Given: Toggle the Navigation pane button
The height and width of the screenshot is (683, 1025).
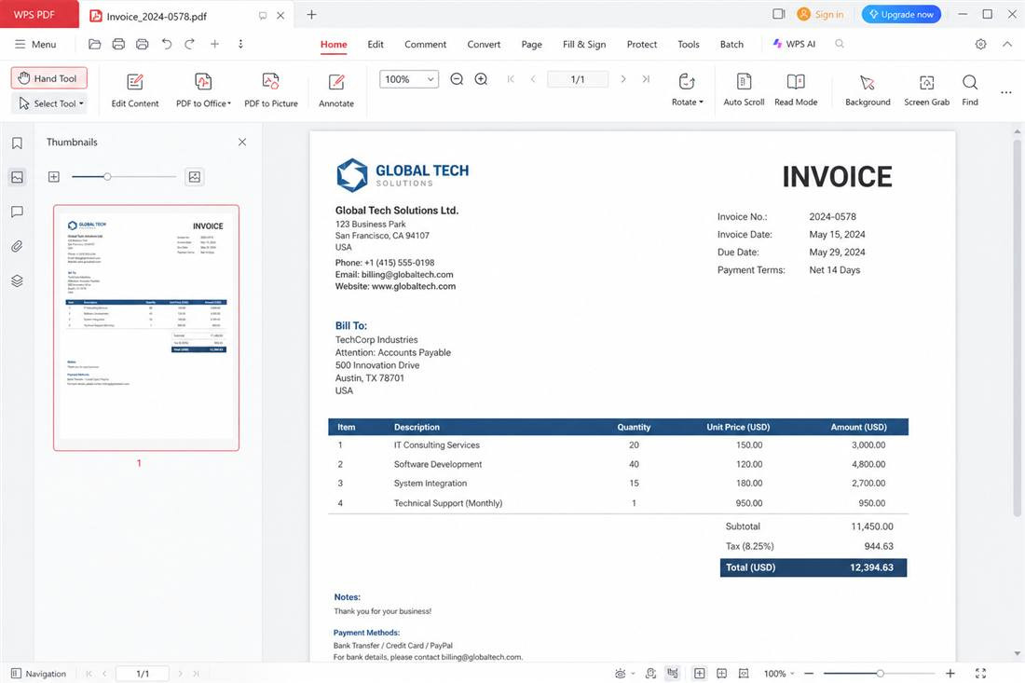Looking at the screenshot, I should pos(38,673).
